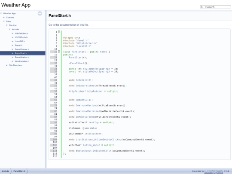Open the OnDataFetched code link

point(85,85)
